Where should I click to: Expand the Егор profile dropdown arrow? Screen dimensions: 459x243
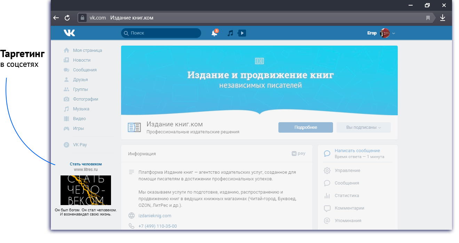point(394,33)
